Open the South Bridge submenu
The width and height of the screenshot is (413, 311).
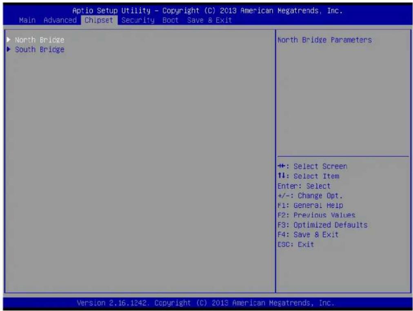pyautogui.click(x=40, y=49)
